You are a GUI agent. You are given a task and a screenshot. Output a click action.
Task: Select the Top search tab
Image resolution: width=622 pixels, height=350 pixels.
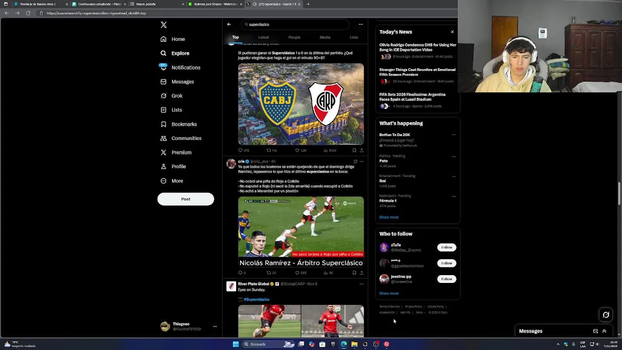point(235,37)
